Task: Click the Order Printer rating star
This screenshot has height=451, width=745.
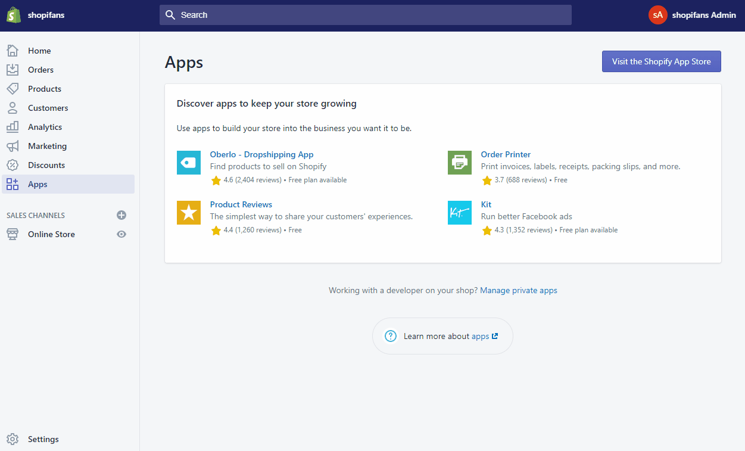Action: (487, 180)
